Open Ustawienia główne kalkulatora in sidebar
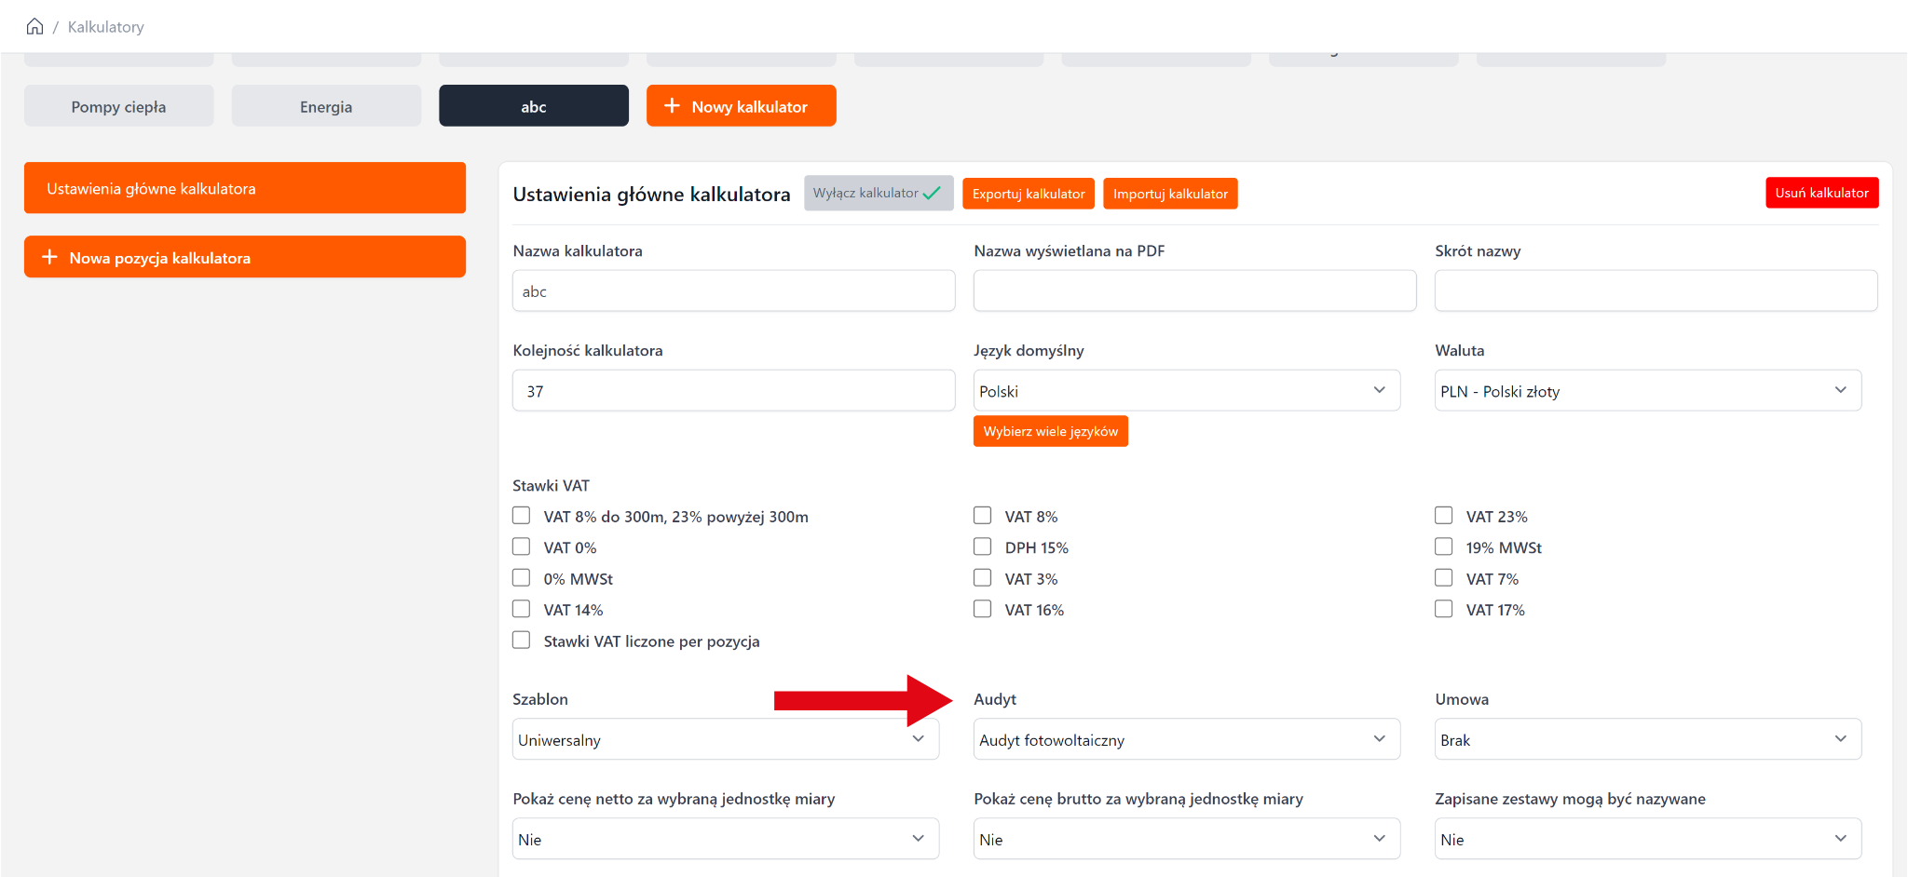 244,188
